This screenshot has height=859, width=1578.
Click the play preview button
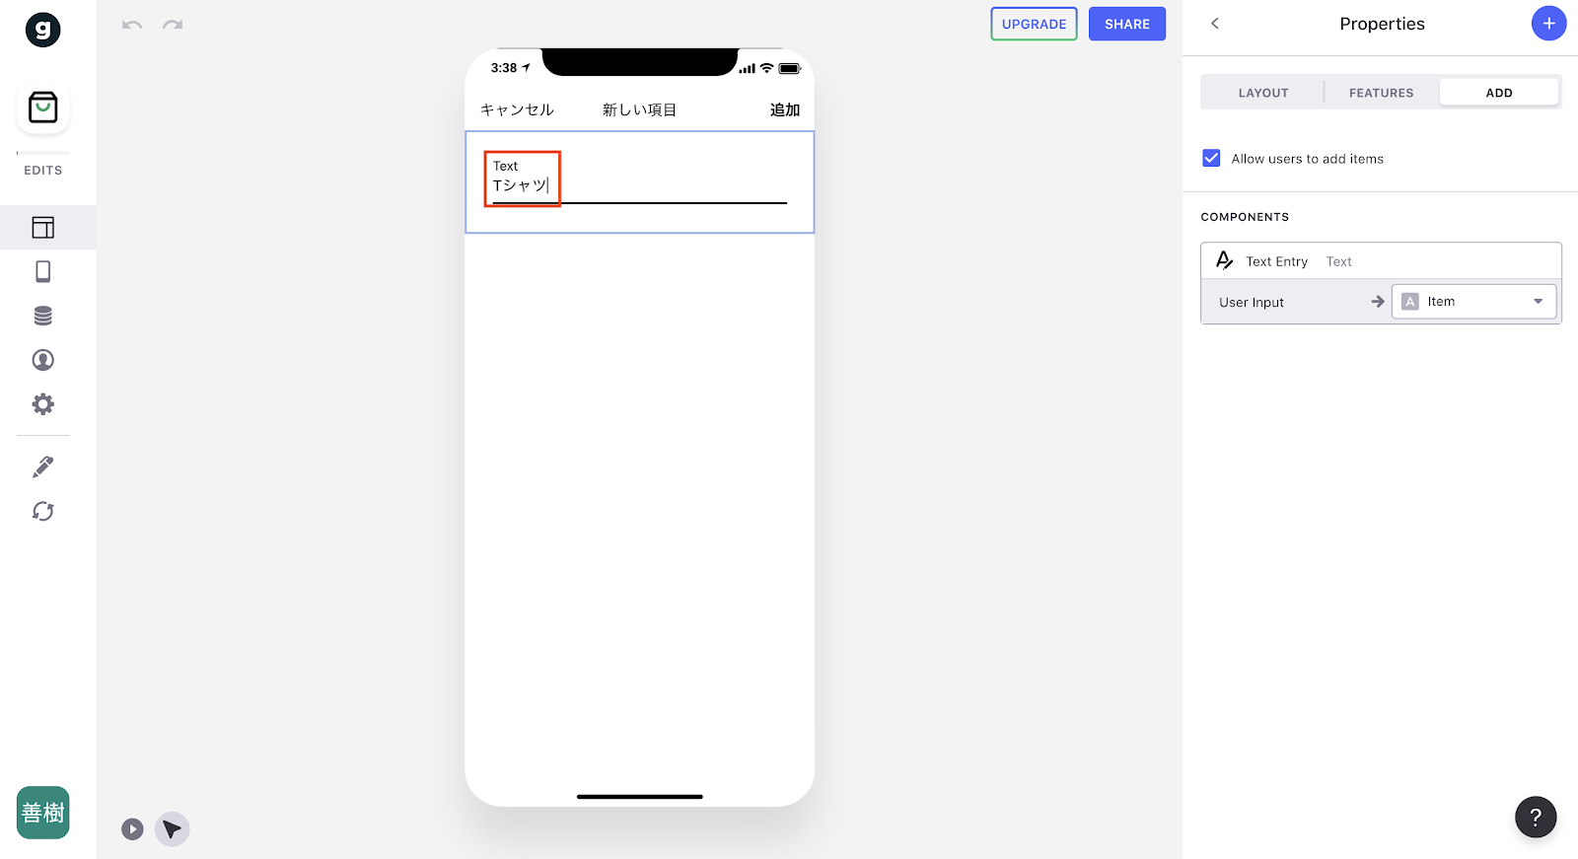(132, 829)
